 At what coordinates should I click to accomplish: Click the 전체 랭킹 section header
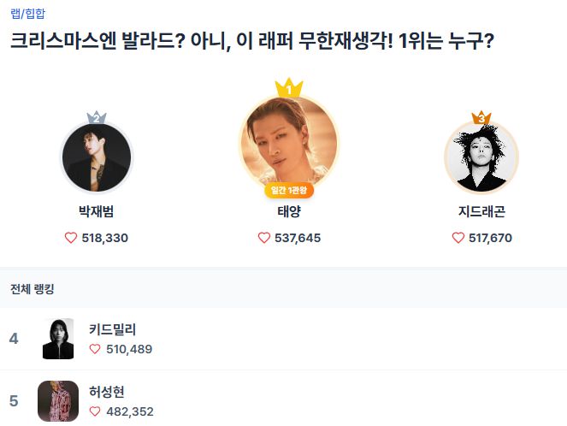tap(32, 289)
